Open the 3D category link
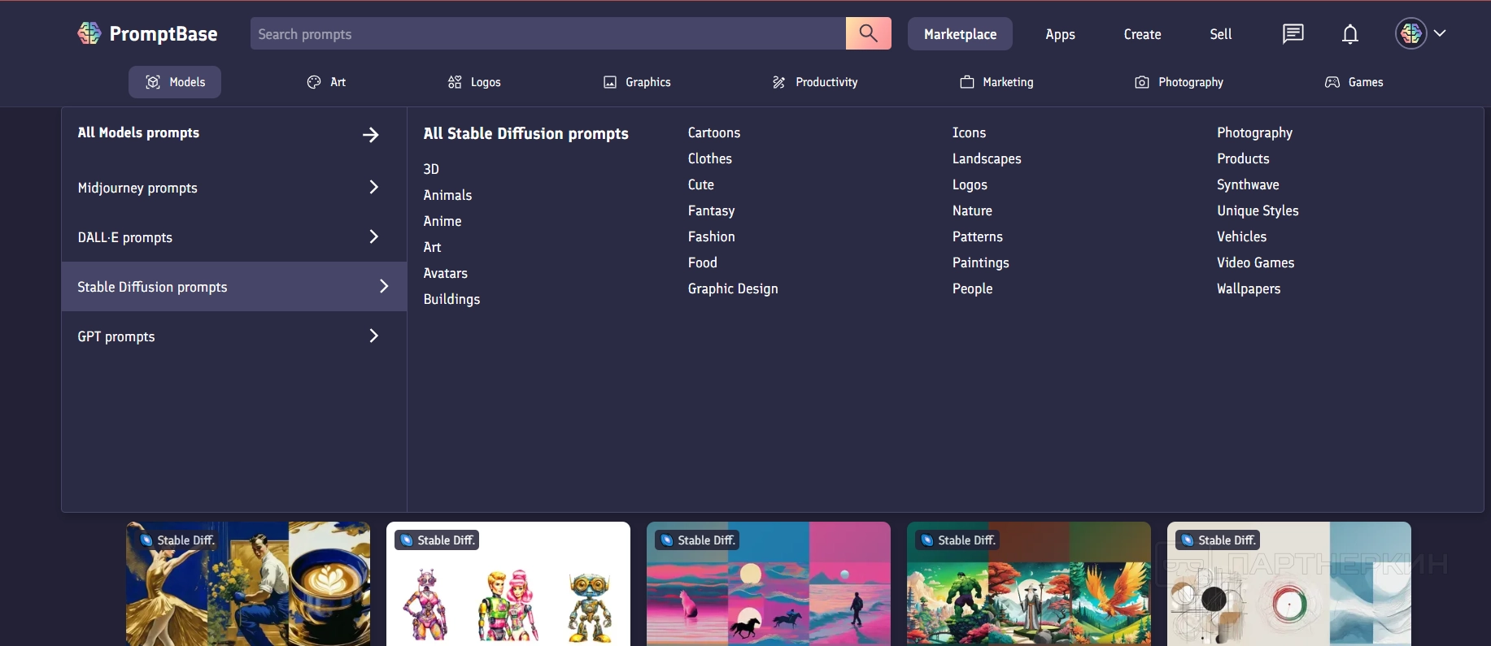 tap(431, 169)
